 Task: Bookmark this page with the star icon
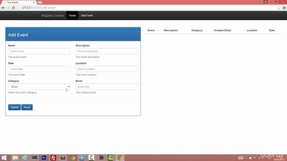pos(279,8)
